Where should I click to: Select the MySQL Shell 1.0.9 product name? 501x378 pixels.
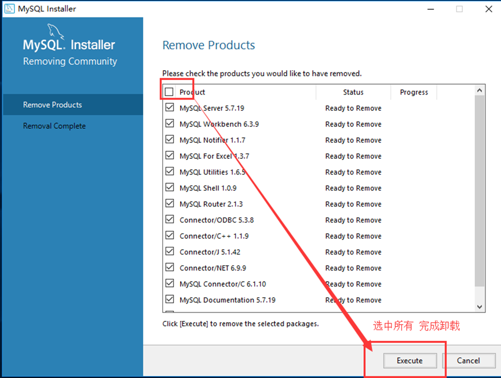[x=208, y=188]
